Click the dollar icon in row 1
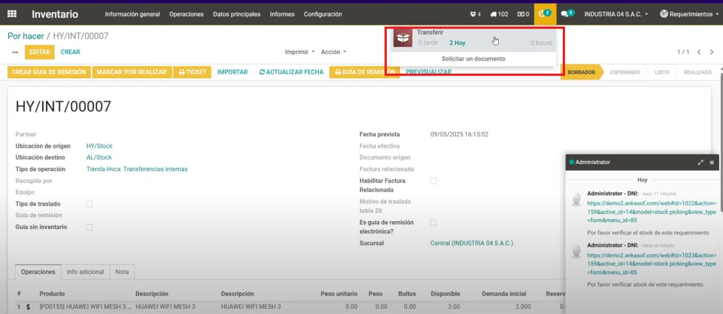The height and width of the screenshot is (314, 723). click(x=28, y=307)
